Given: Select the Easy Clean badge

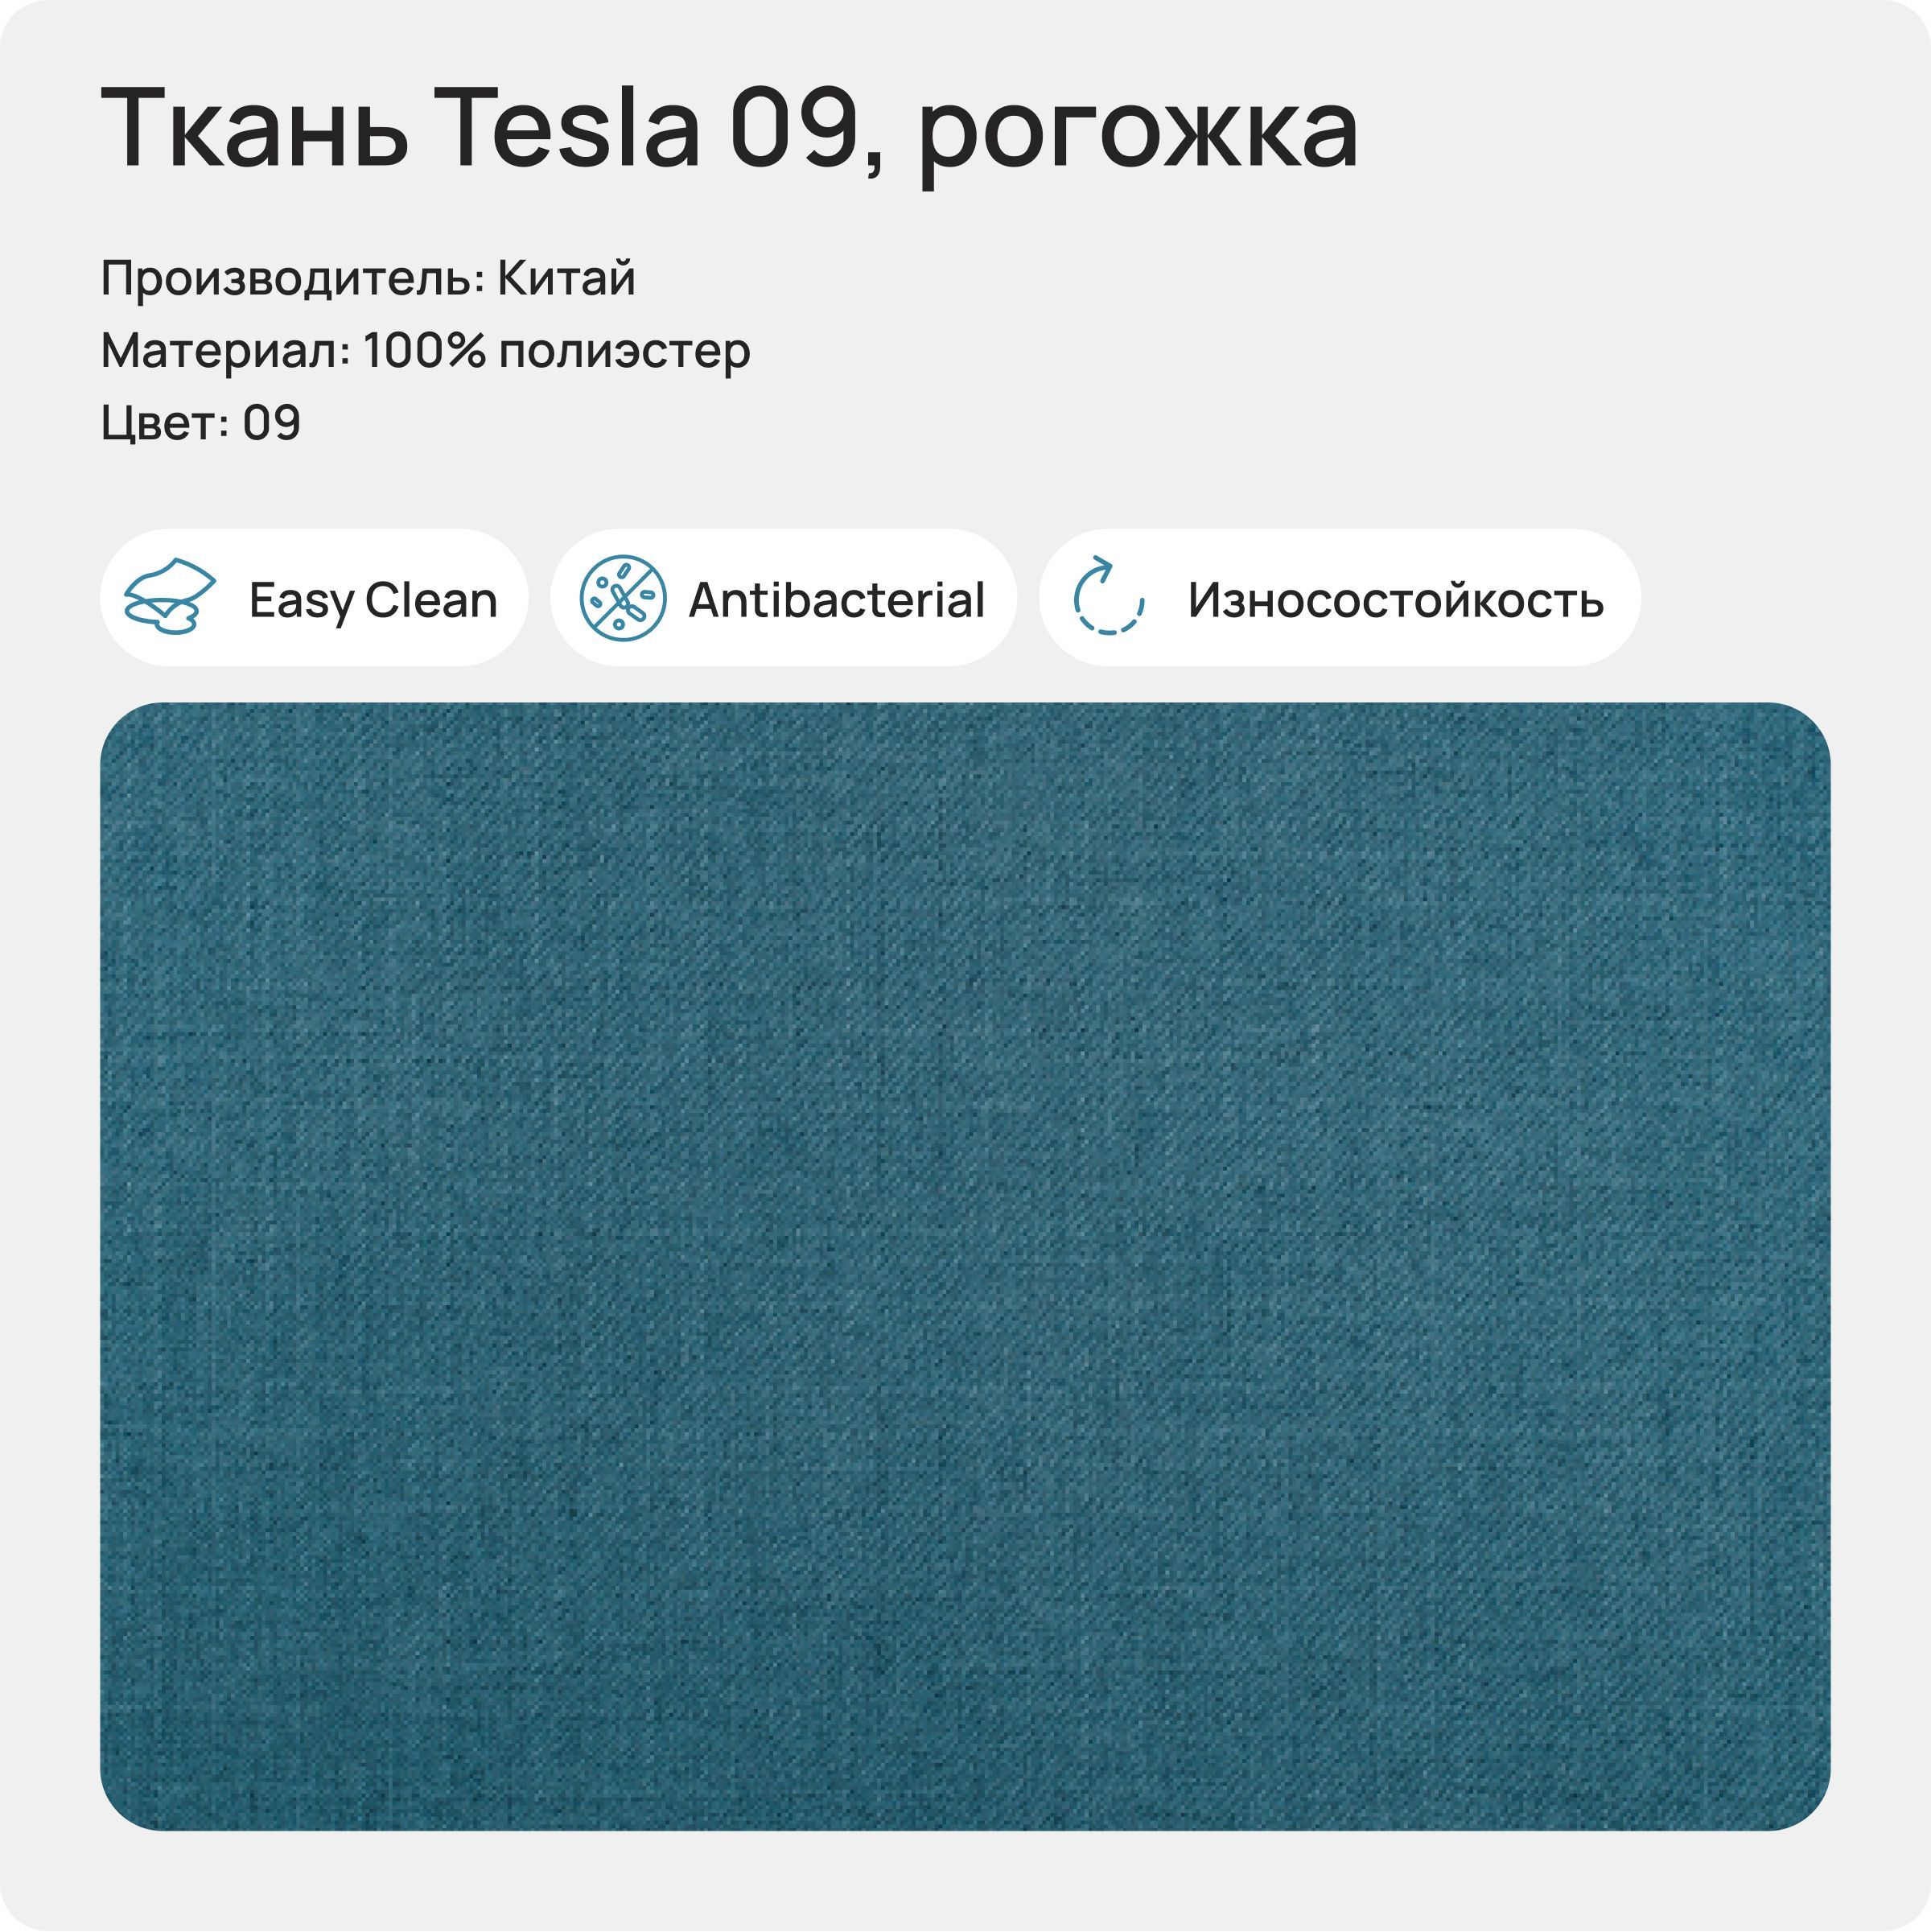Looking at the screenshot, I should click(314, 598).
